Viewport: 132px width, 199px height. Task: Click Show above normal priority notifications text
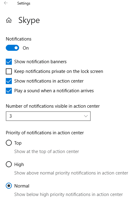(x=71, y=173)
